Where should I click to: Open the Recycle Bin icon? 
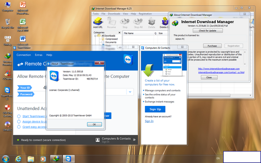coord(7,24)
